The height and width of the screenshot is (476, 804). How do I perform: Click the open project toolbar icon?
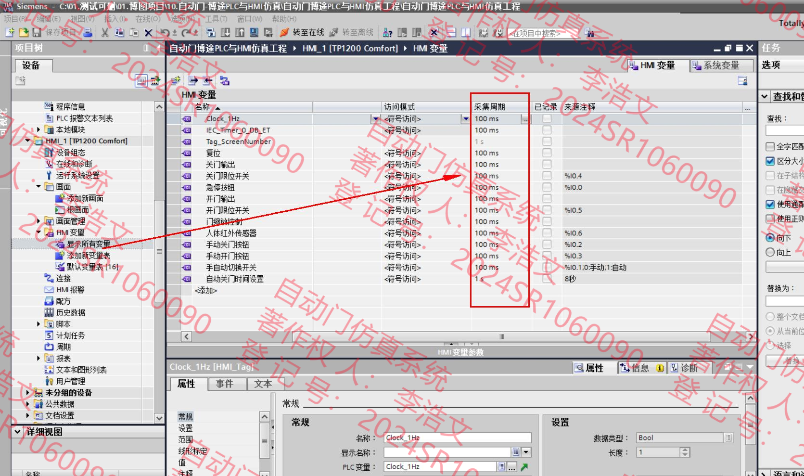click(x=24, y=33)
